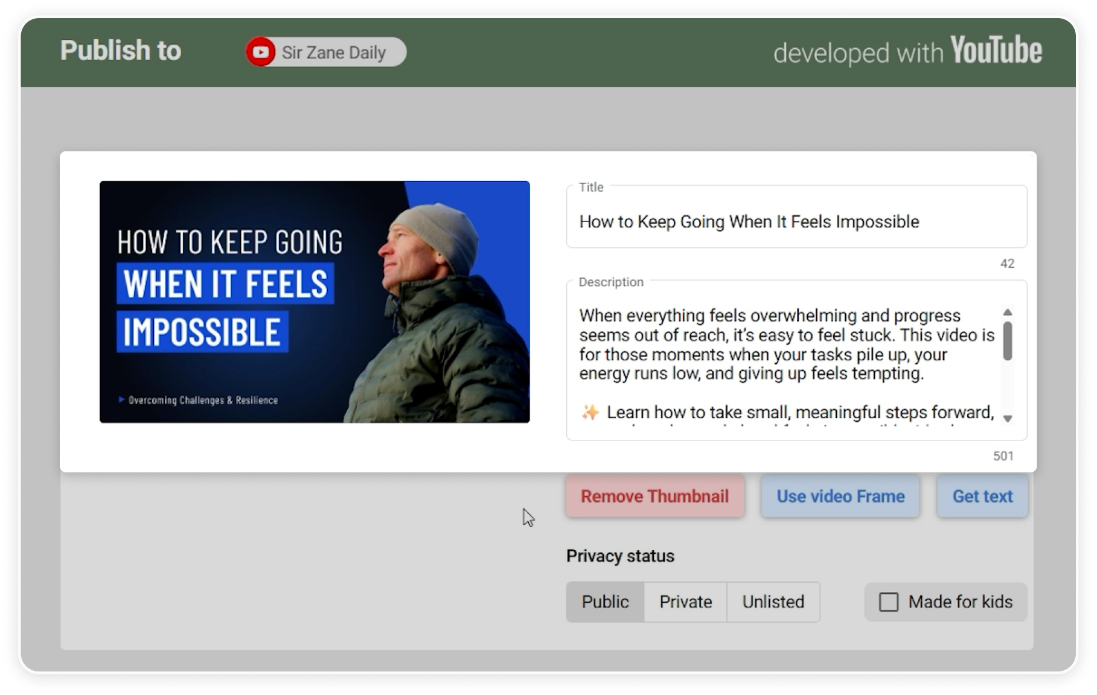This screenshot has width=1097, height=695.
Task: Click the description scrollbar thumb
Action: coord(1007,341)
